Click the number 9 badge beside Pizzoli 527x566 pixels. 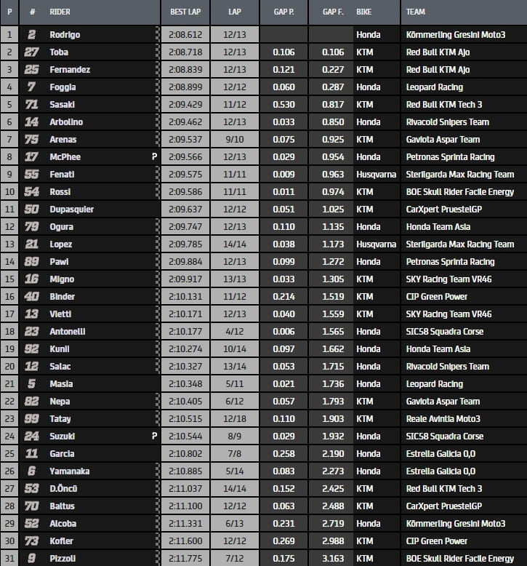click(x=31, y=558)
